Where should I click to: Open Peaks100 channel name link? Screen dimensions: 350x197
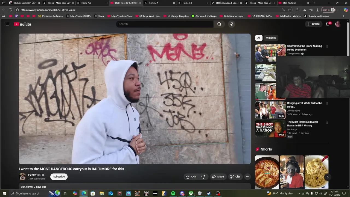35,175
